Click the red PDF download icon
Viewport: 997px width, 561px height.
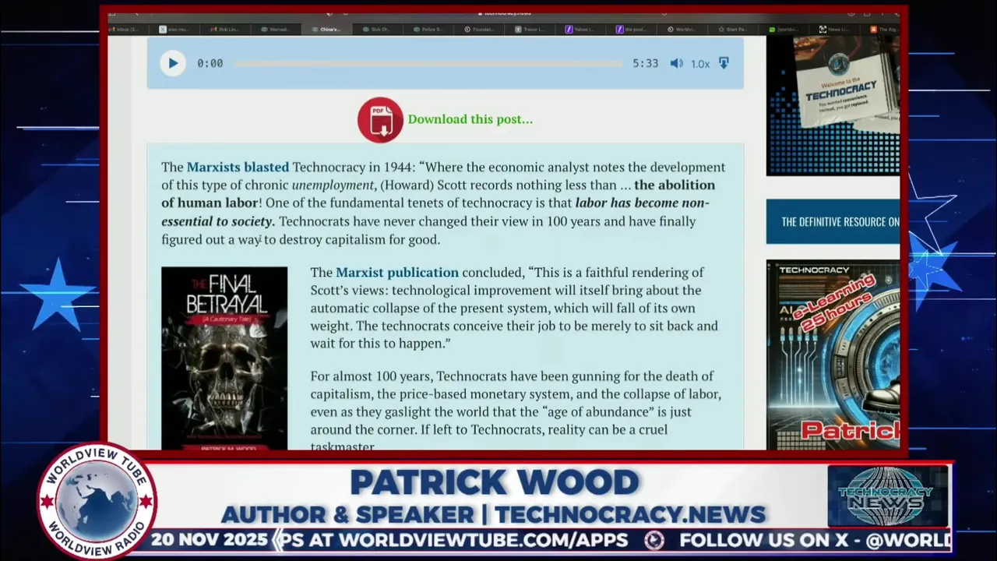coord(380,119)
